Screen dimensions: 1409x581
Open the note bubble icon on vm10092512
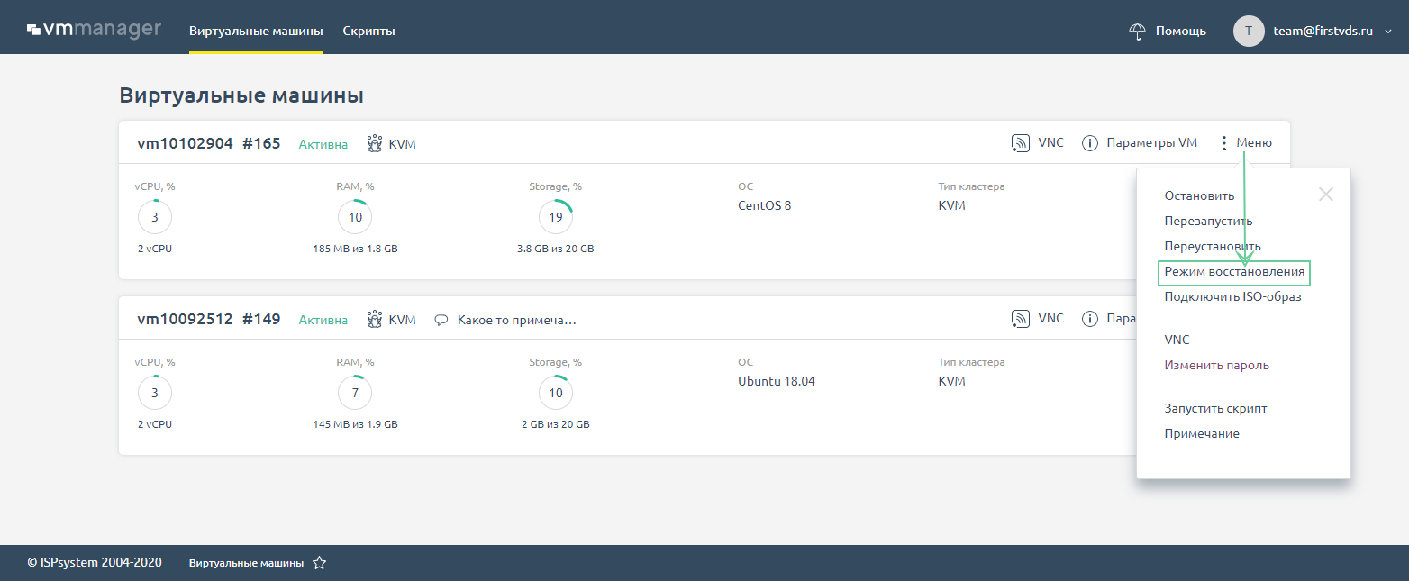coord(441,320)
